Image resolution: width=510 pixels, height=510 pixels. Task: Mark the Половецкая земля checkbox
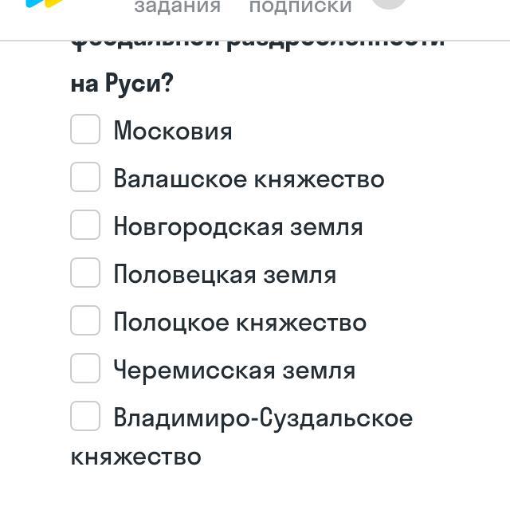(85, 273)
